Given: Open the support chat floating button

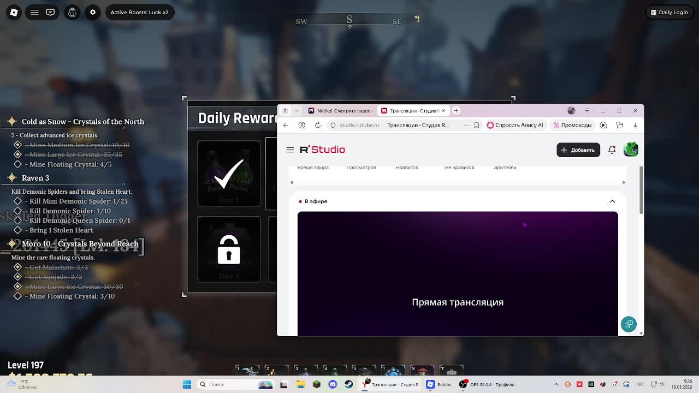Looking at the screenshot, I should (x=629, y=324).
